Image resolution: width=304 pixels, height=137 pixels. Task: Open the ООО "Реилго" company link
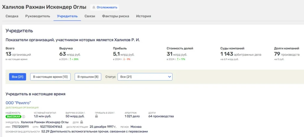click(18, 103)
